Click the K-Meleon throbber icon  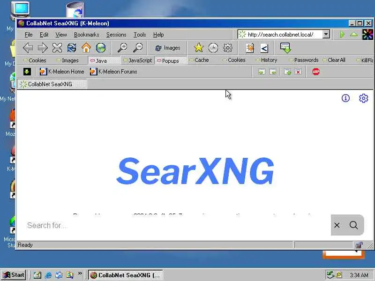point(367,34)
